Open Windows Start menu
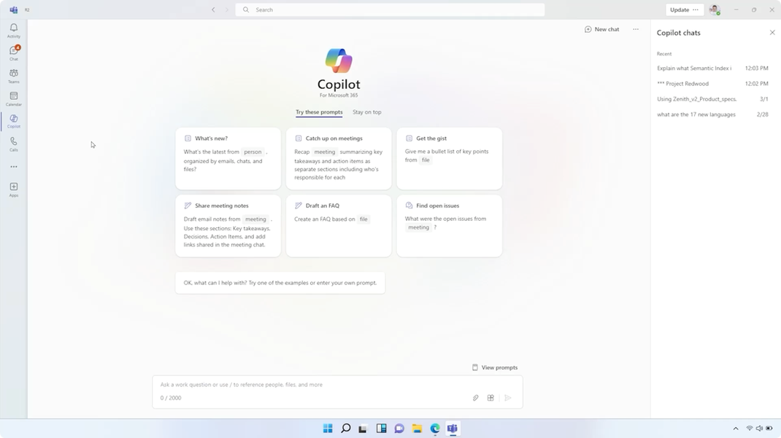Viewport: 781px width, 438px height. pyautogui.click(x=328, y=429)
